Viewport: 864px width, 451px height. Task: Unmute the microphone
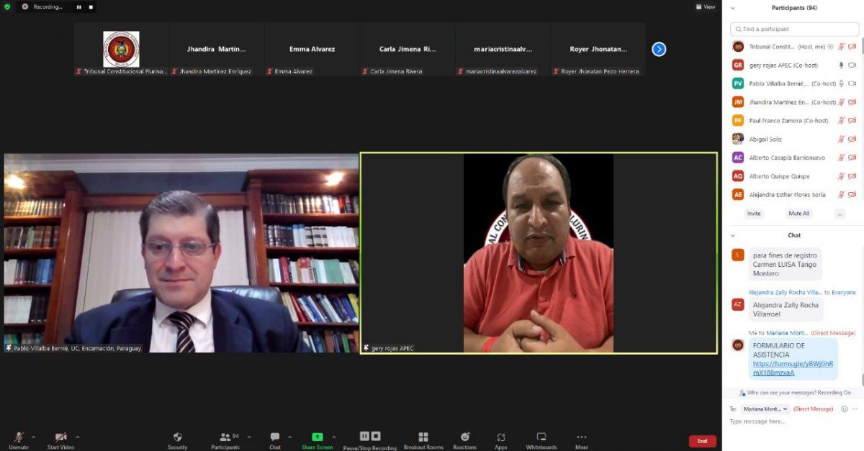click(19, 437)
